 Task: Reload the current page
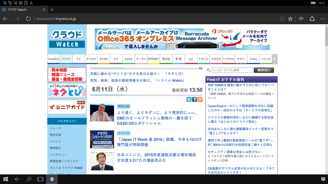point(28,19)
